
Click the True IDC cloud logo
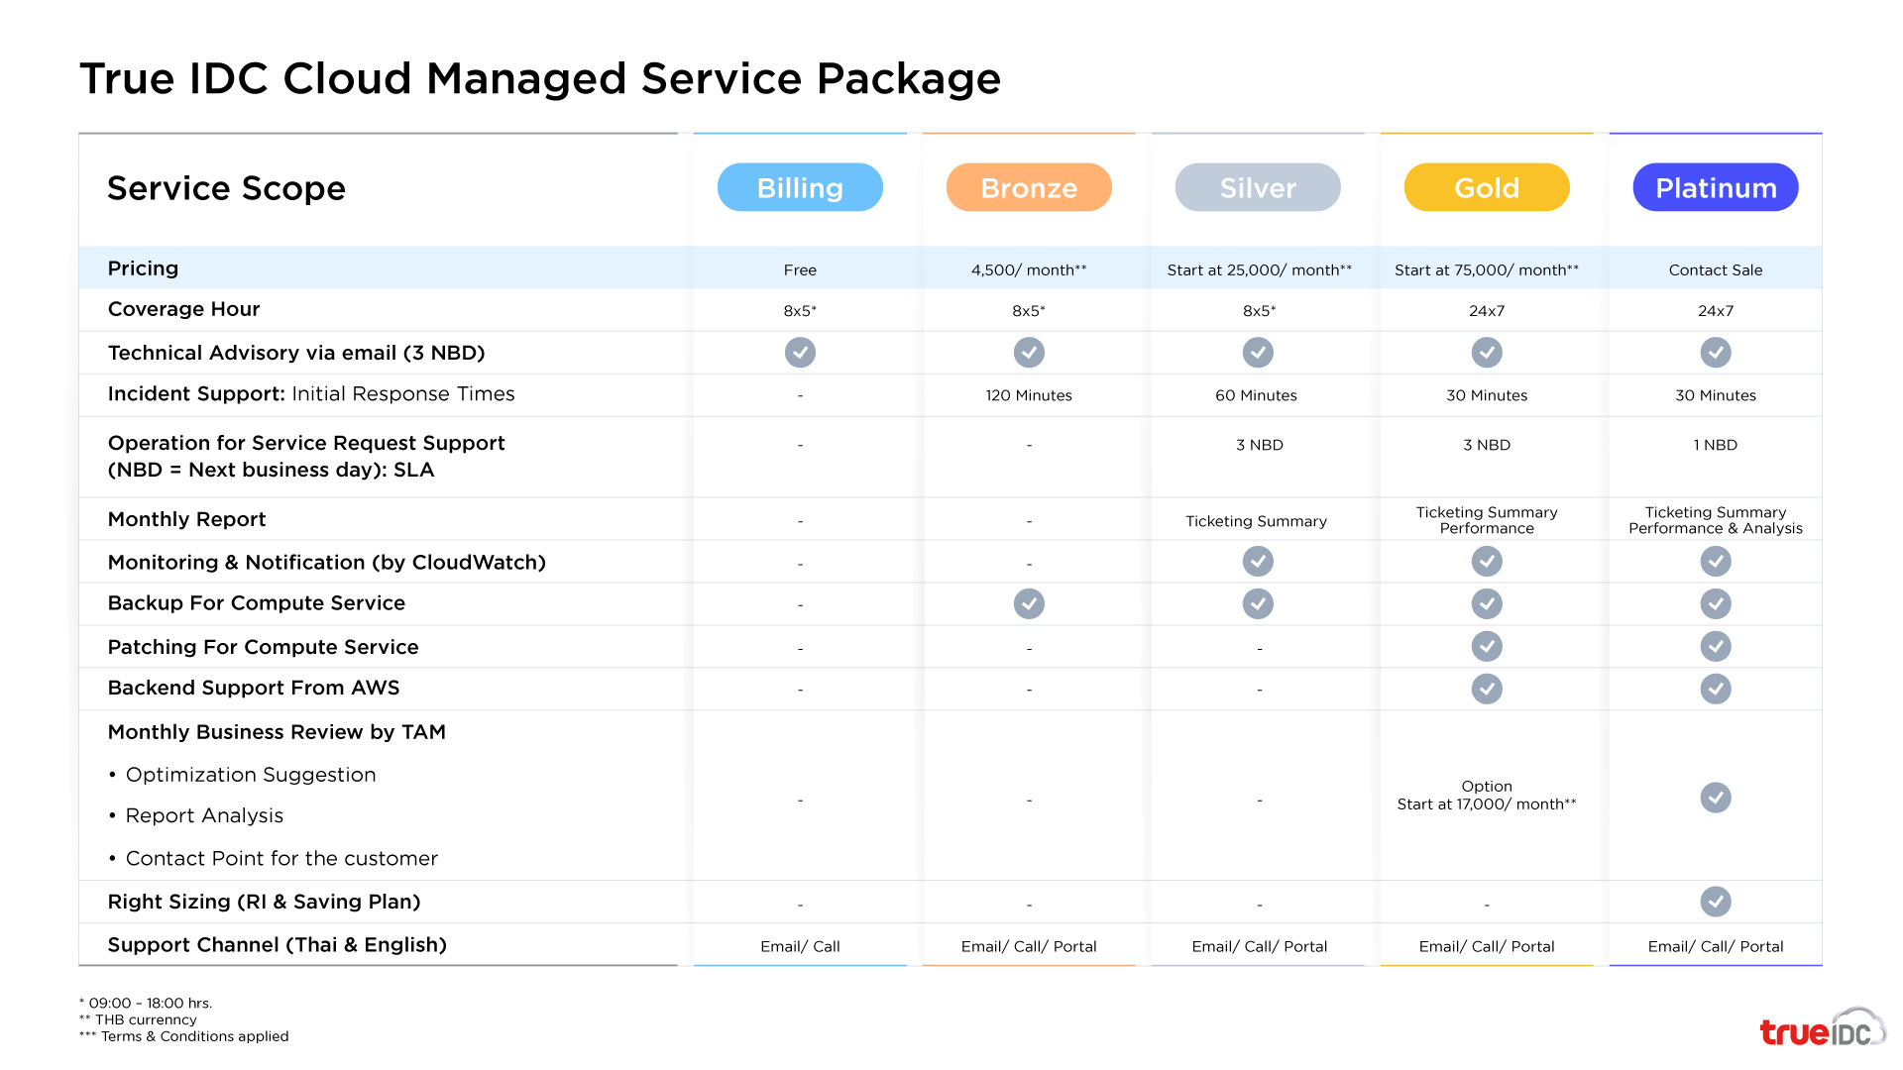(x=1820, y=1030)
